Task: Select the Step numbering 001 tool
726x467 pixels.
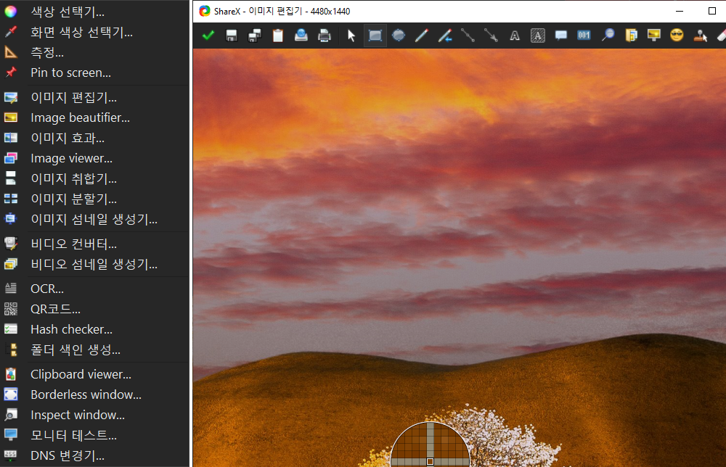Action: [x=584, y=35]
